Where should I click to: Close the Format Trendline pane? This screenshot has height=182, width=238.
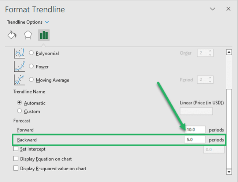tap(228, 9)
